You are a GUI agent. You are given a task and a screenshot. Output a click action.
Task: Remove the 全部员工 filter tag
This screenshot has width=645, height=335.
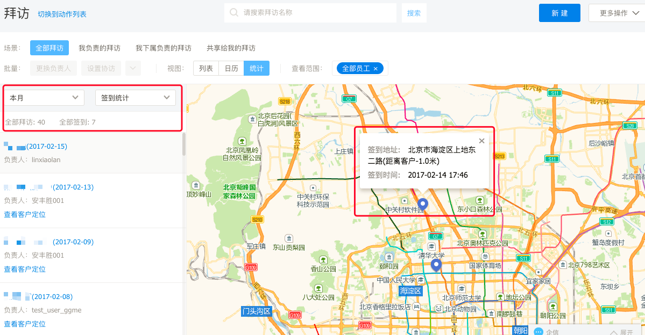coord(376,69)
